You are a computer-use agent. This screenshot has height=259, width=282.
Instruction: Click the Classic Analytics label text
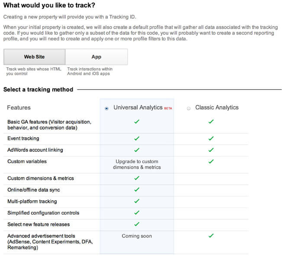217,107
